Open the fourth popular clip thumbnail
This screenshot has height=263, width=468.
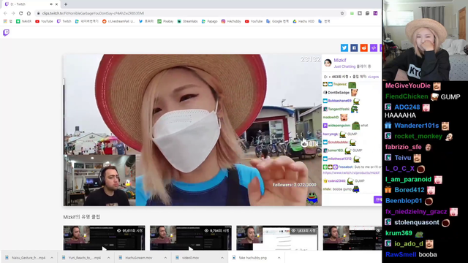click(352, 237)
